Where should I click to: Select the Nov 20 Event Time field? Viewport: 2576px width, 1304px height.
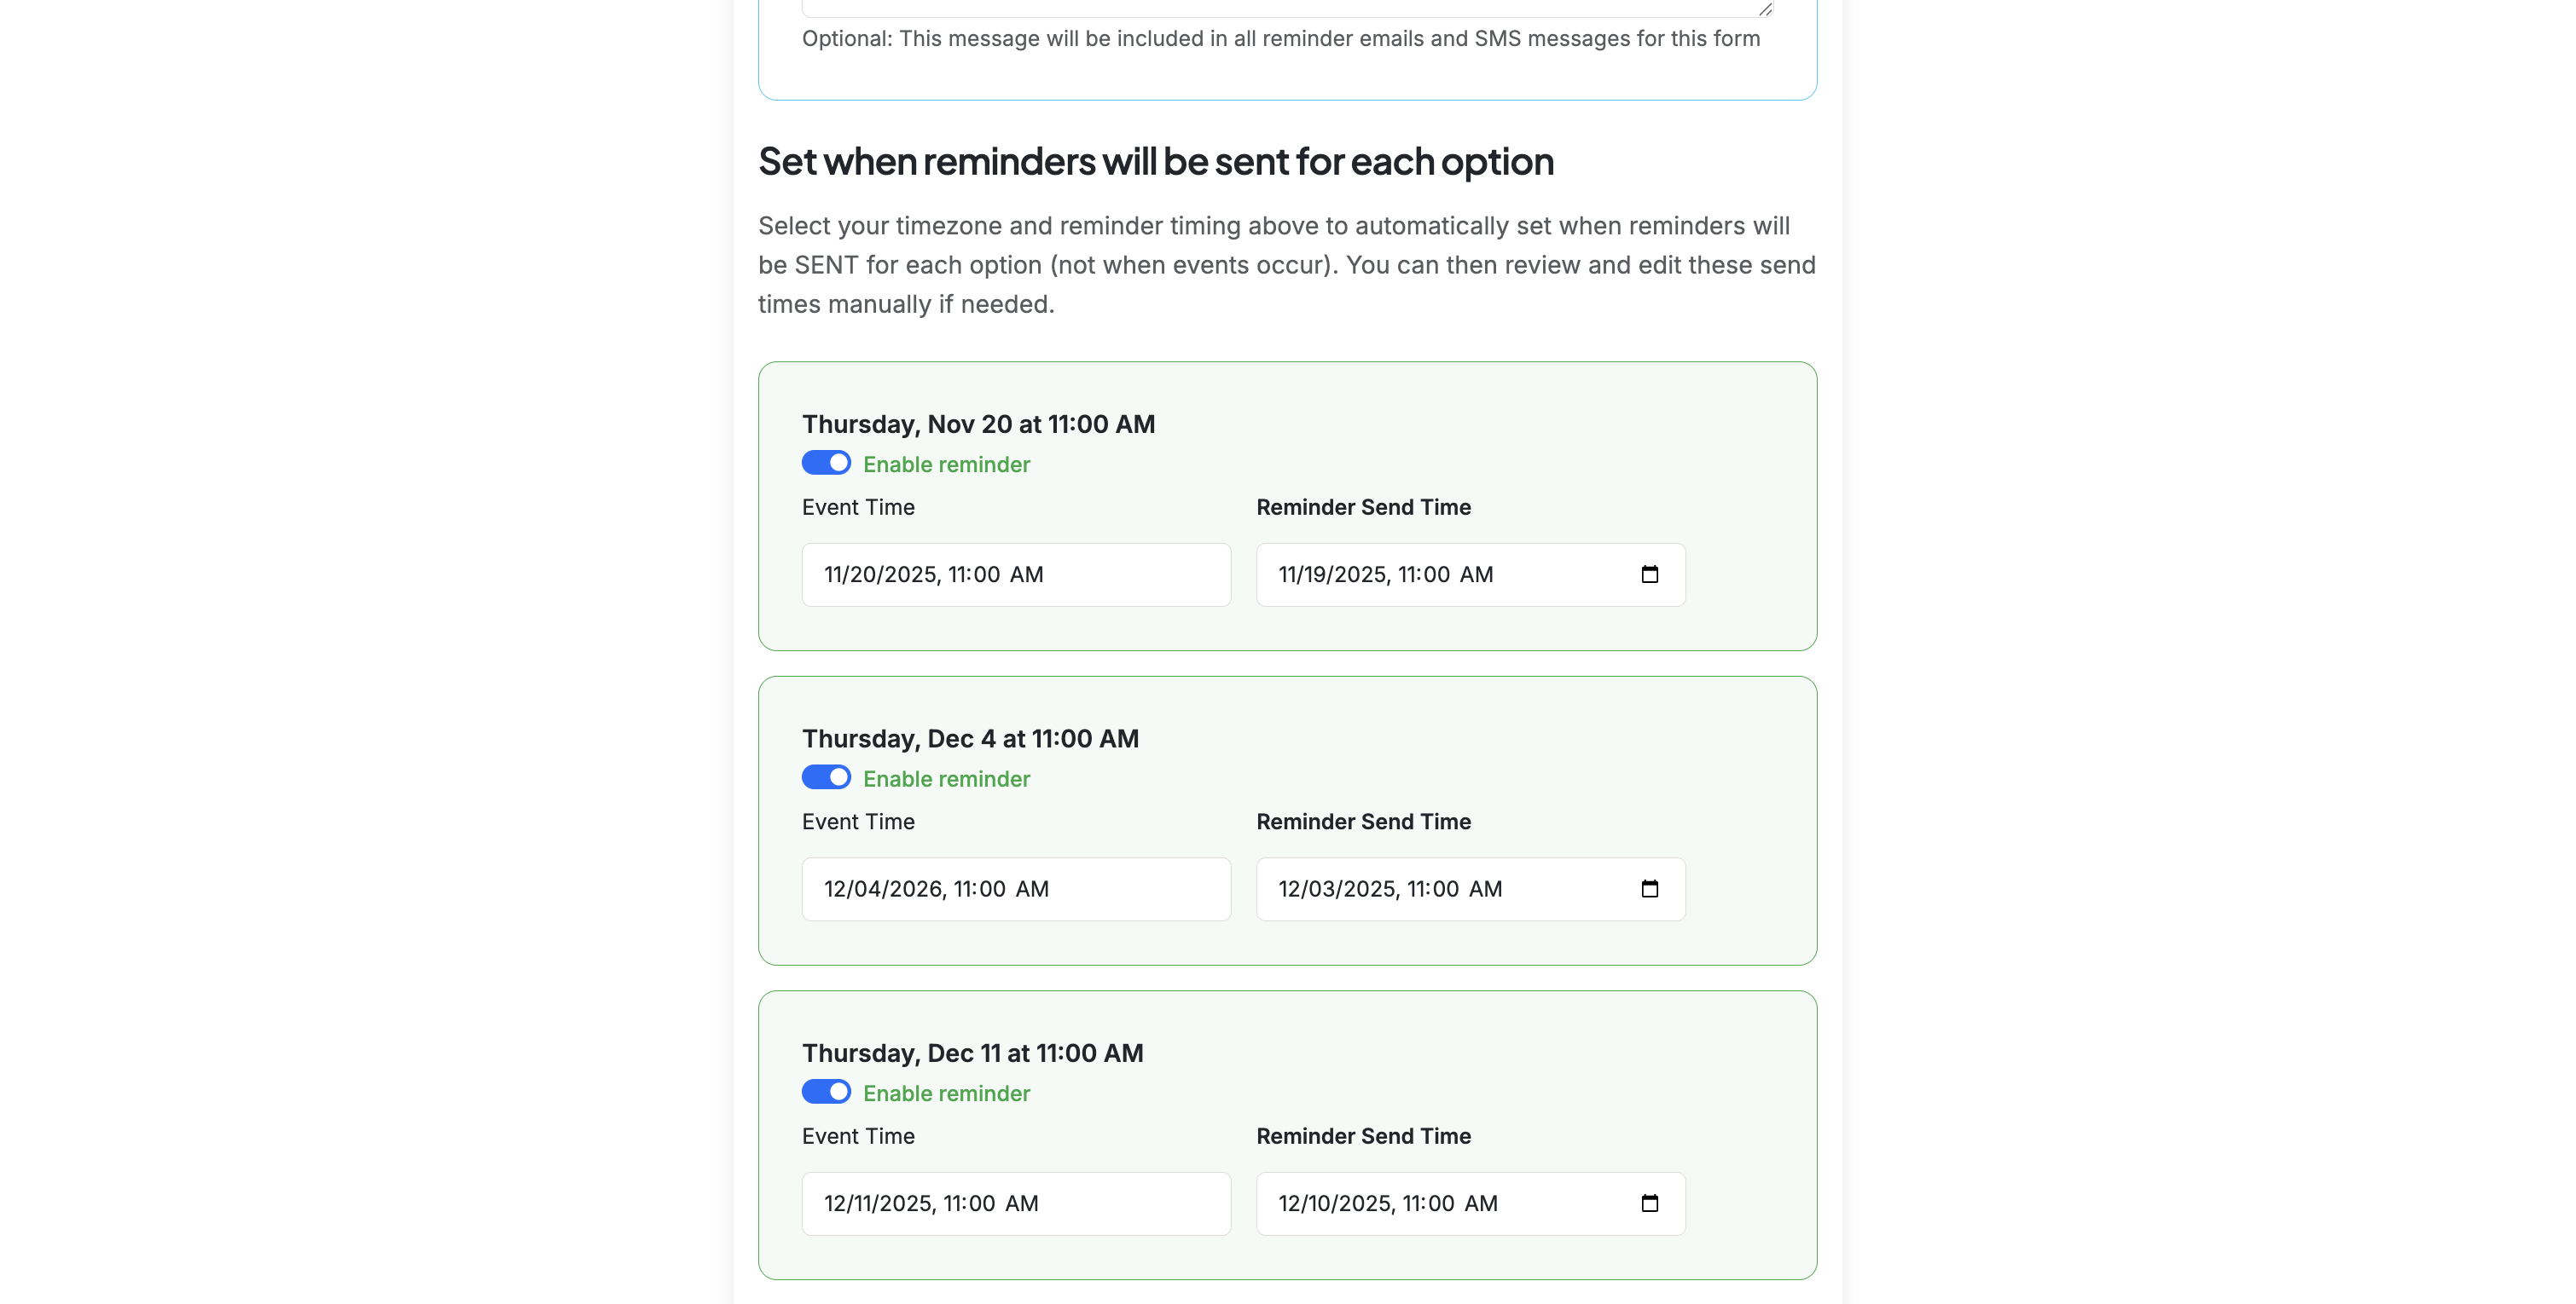1015,574
